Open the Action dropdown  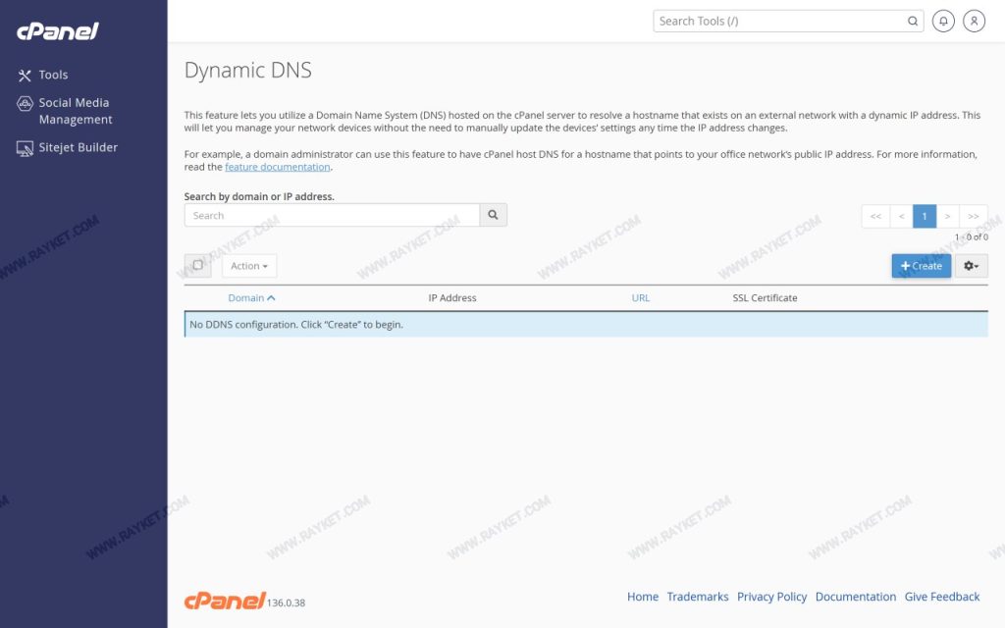[249, 266]
